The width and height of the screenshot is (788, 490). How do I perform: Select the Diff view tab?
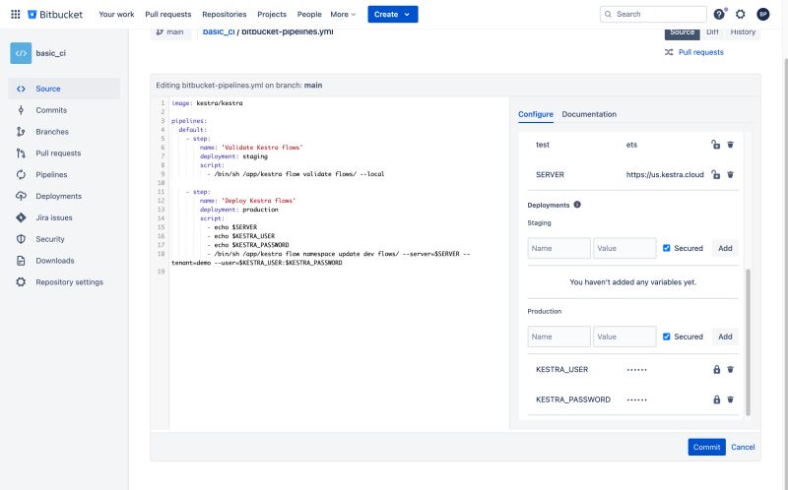(x=712, y=32)
